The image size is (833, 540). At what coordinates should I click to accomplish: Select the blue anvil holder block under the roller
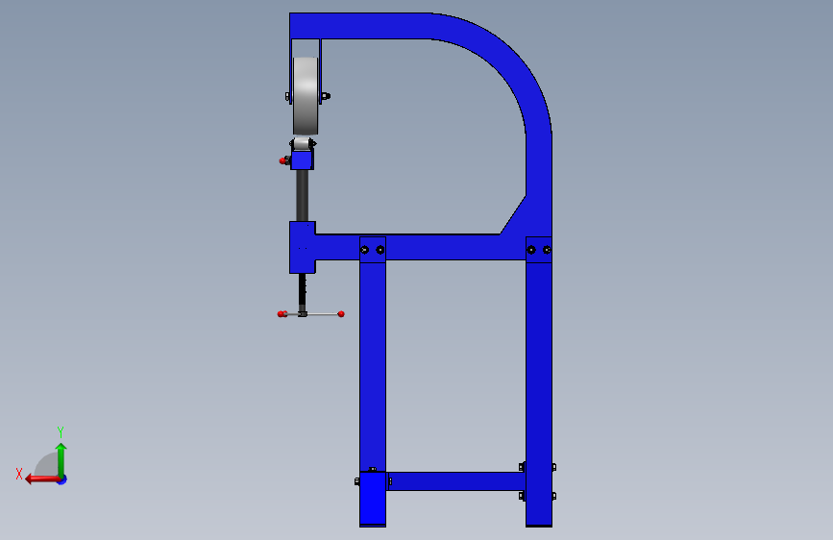pyautogui.click(x=302, y=160)
